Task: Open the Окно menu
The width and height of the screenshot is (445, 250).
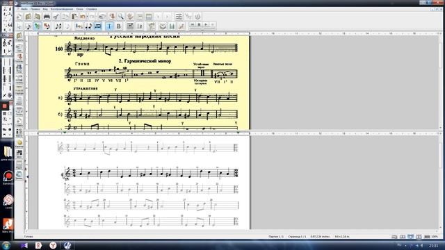Action: 79,9
